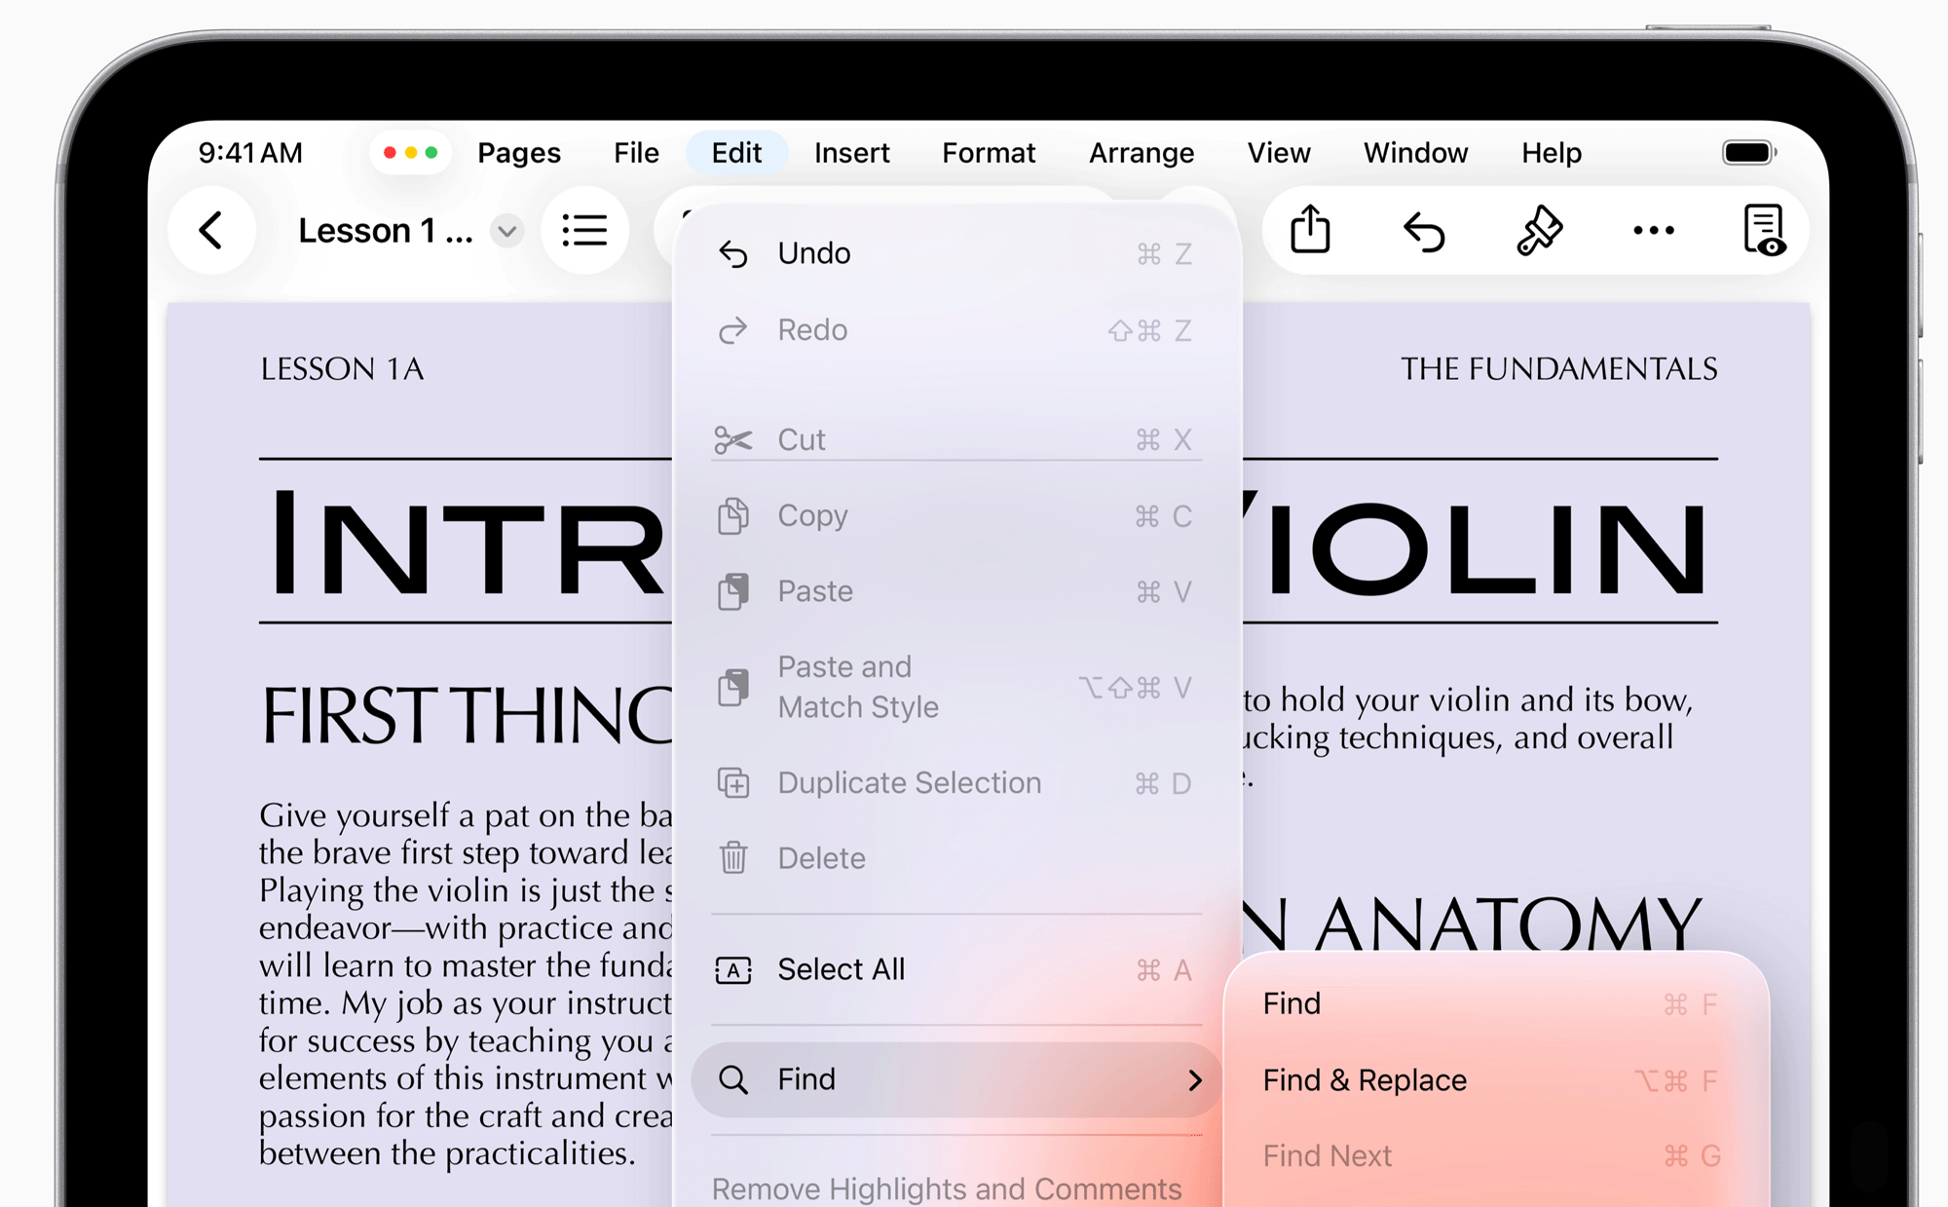
Task: Click the Select All icon
Action: [x=732, y=970]
